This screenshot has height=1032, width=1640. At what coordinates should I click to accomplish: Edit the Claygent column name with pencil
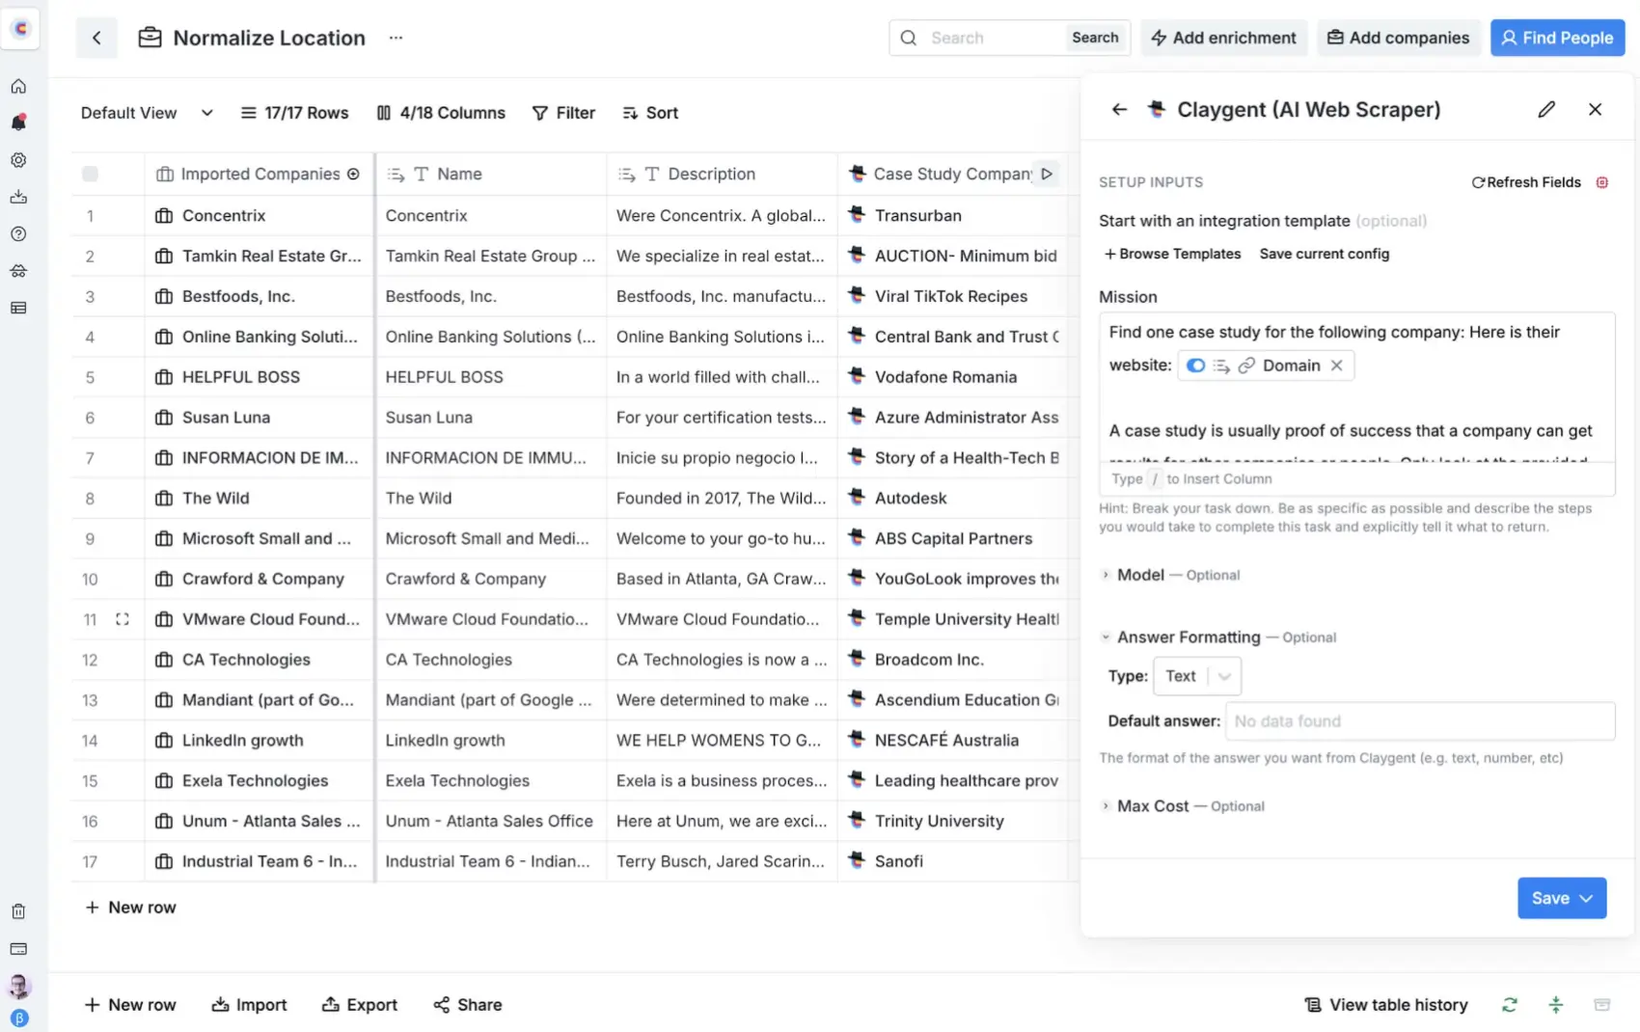point(1546,109)
